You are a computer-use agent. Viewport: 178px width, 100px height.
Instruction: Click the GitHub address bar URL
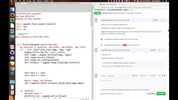tap(133, 7)
